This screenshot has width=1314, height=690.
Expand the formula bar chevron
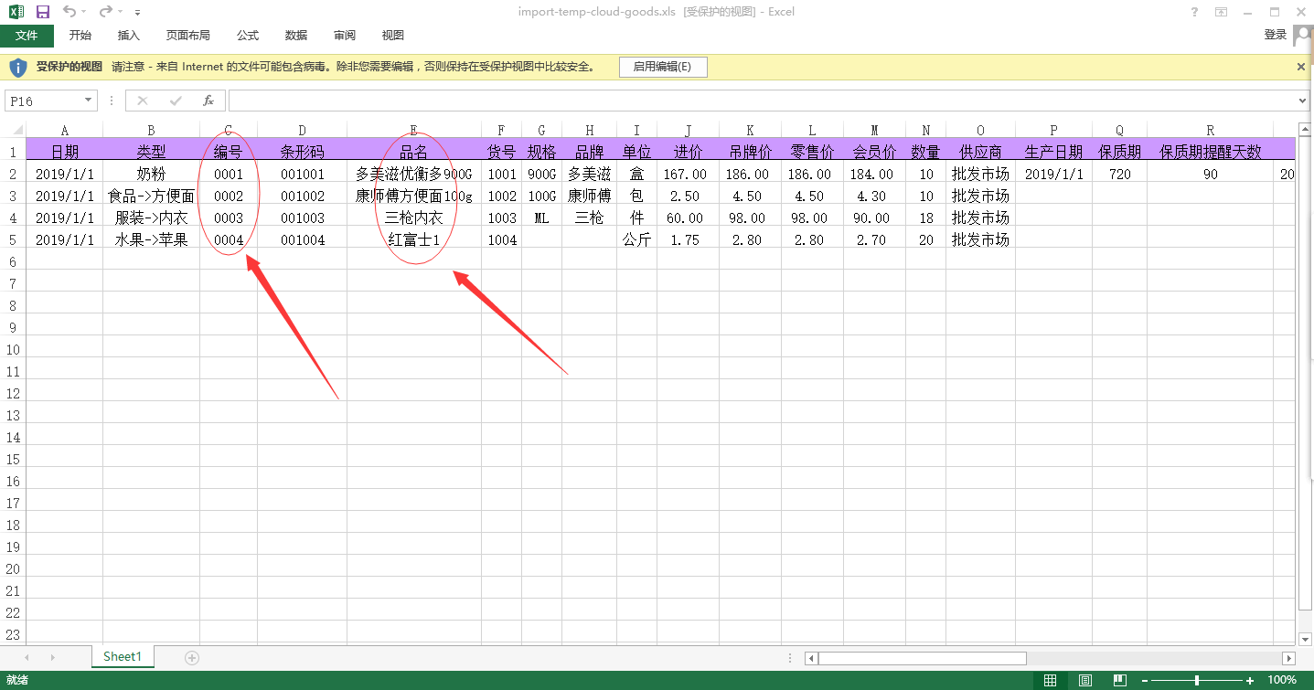pos(1303,101)
